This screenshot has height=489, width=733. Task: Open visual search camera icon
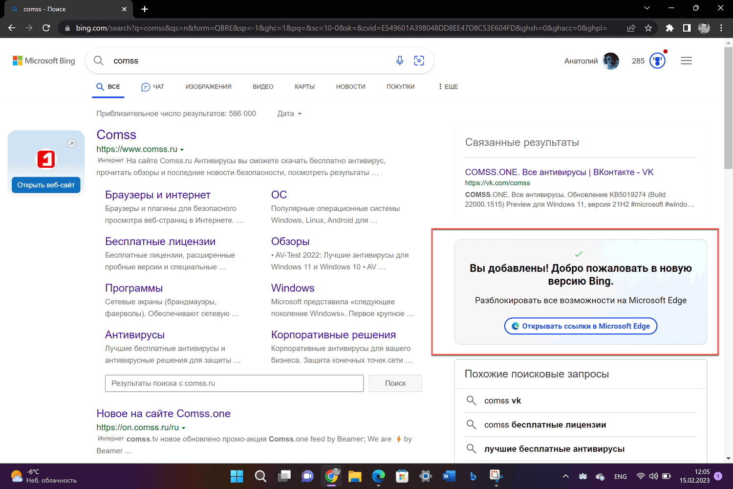(x=419, y=61)
